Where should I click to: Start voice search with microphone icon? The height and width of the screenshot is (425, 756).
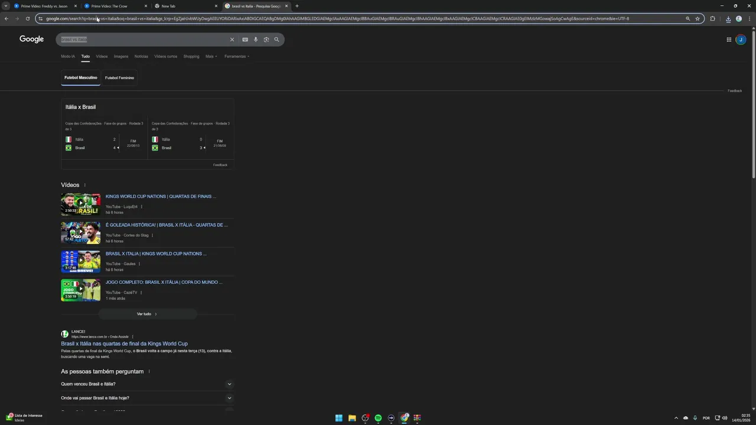coord(256,40)
